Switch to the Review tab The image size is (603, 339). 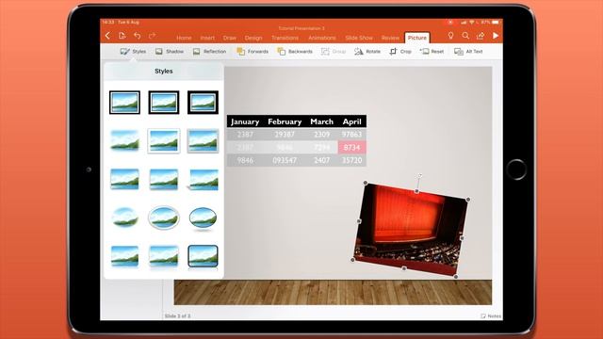tap(390, 38)
